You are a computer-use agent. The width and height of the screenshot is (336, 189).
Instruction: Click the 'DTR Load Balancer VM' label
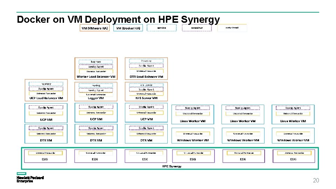[146, 77]
